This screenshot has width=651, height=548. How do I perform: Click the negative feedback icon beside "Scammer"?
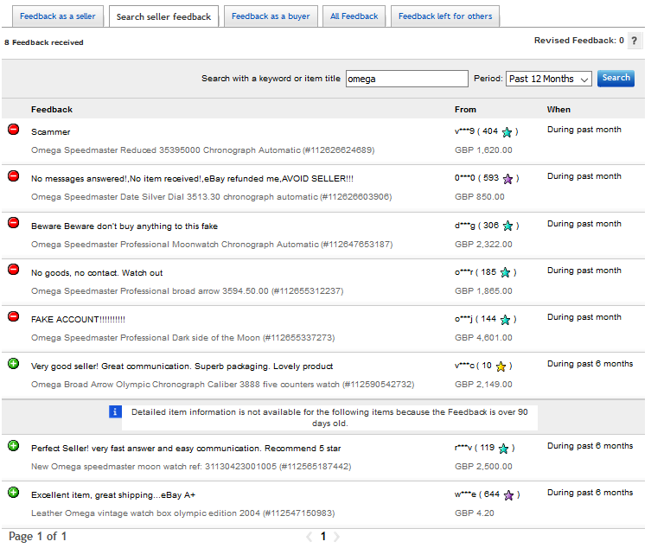[14, 130]
